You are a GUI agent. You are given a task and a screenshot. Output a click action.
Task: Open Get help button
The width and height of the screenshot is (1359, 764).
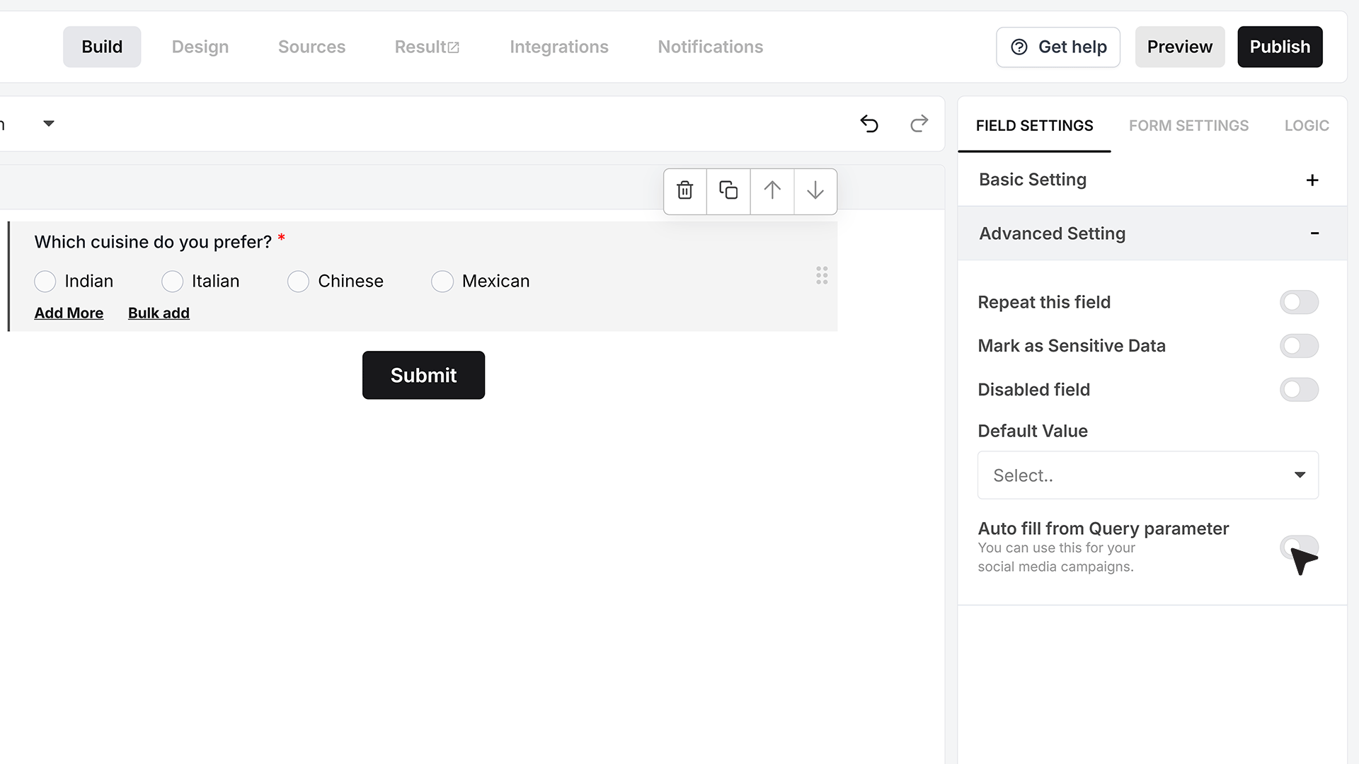tap(1058, 47)
